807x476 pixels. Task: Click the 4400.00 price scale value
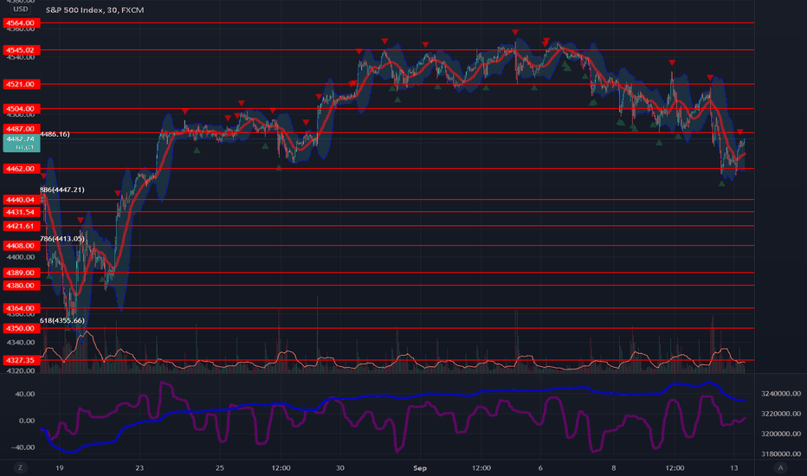point(21,257)
